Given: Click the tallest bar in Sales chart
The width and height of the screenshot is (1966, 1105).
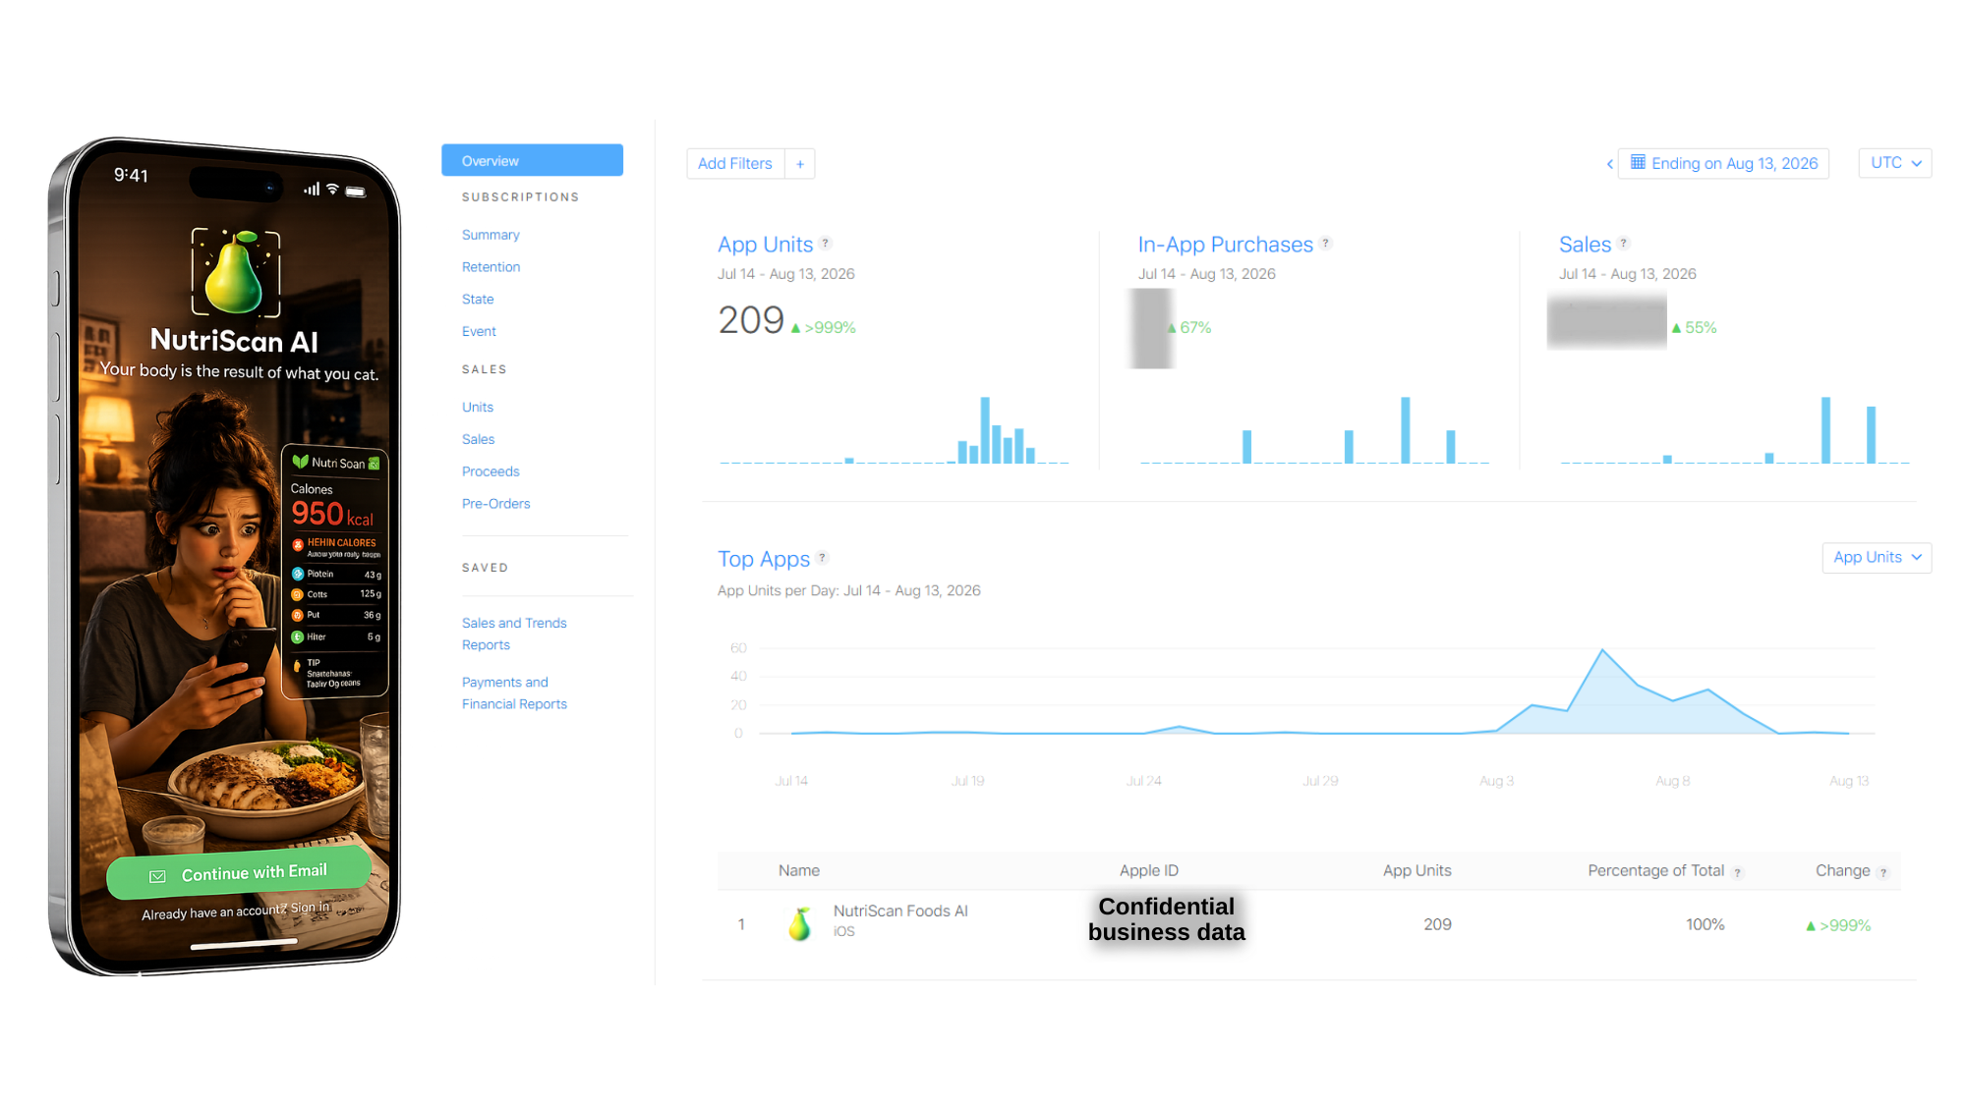Looking at the screenshot, I should tap(1825, 429).
